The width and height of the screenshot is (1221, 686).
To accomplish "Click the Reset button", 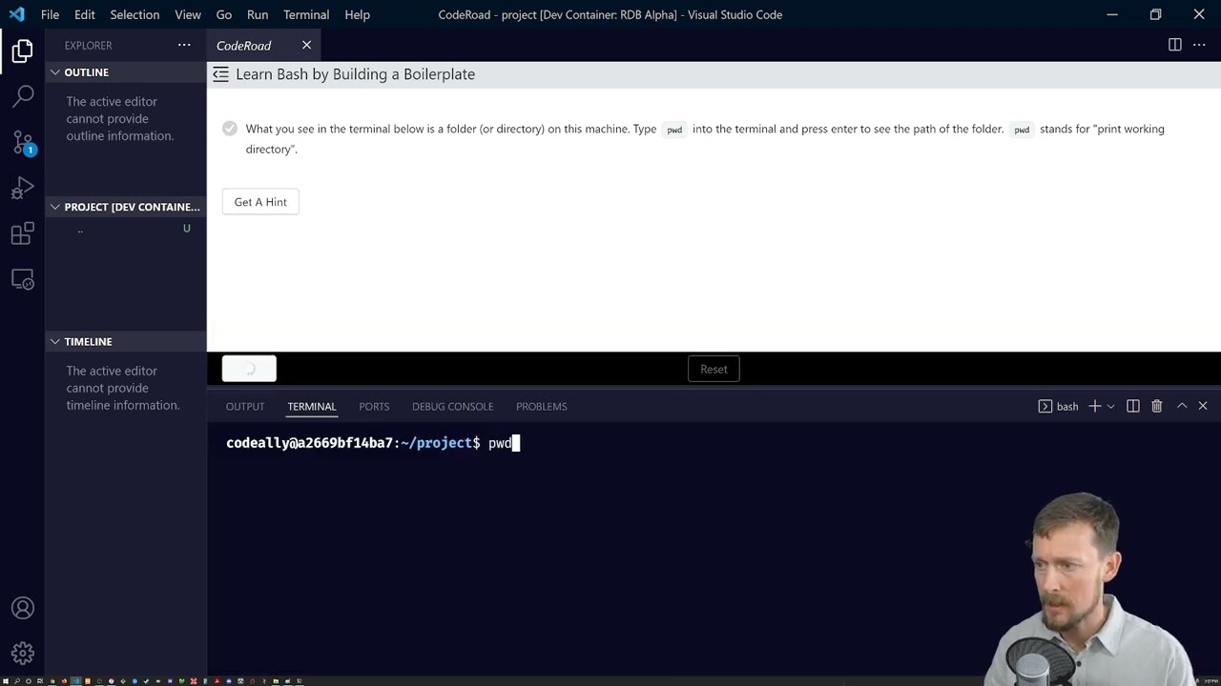I will tap(714, 369).
